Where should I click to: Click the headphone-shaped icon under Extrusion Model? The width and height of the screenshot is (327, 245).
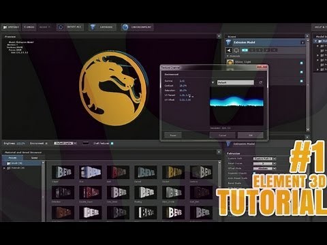point(236,50)
